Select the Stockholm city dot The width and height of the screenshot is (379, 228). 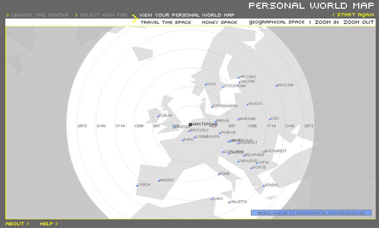click(x=223, y=87)
